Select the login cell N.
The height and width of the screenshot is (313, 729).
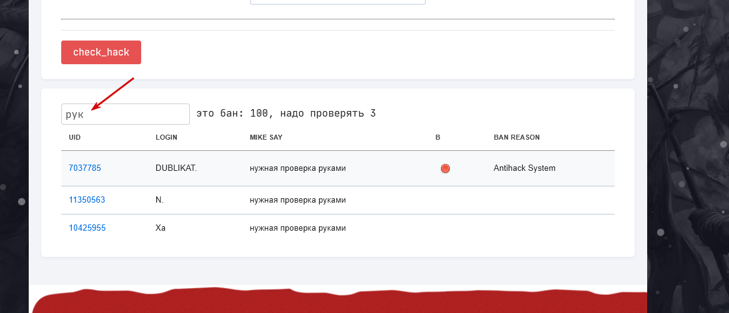(x=159, y=200)
